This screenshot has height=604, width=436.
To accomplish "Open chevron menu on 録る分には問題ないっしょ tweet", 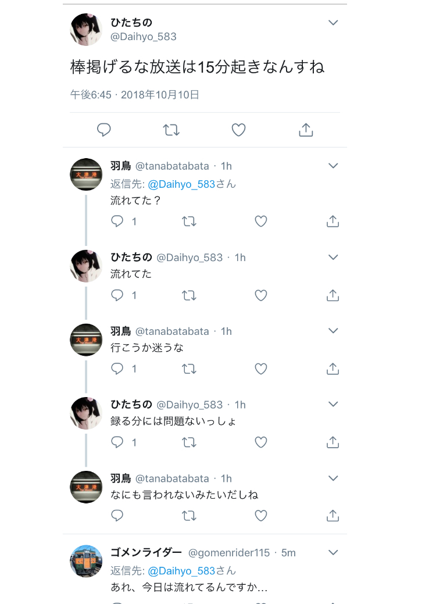I will pos(333,404).
